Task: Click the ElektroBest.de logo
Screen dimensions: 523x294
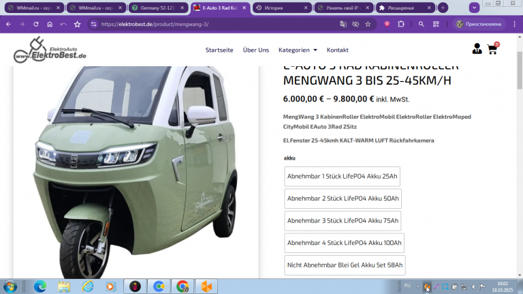Action: 50,50
